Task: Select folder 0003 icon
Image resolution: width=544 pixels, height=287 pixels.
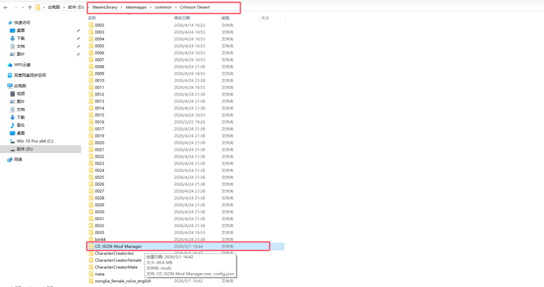Action: 91,32
